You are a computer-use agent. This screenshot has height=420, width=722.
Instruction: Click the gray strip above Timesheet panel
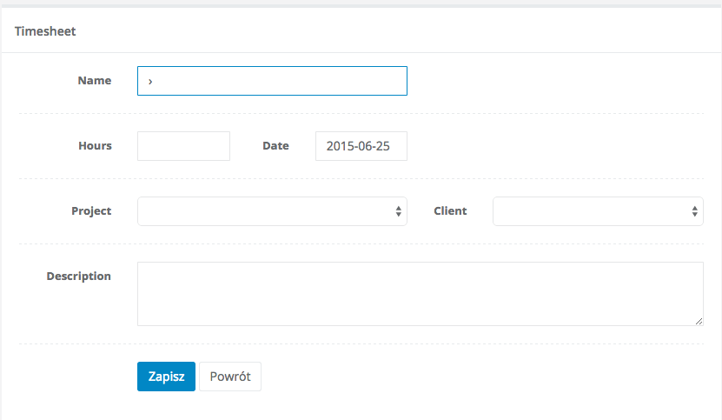(x=361, y=4)
